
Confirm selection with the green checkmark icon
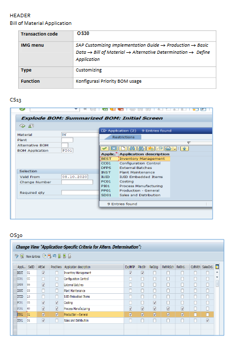[104, 149]
